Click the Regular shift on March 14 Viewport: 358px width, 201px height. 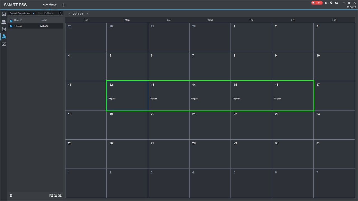pos(195,99)
